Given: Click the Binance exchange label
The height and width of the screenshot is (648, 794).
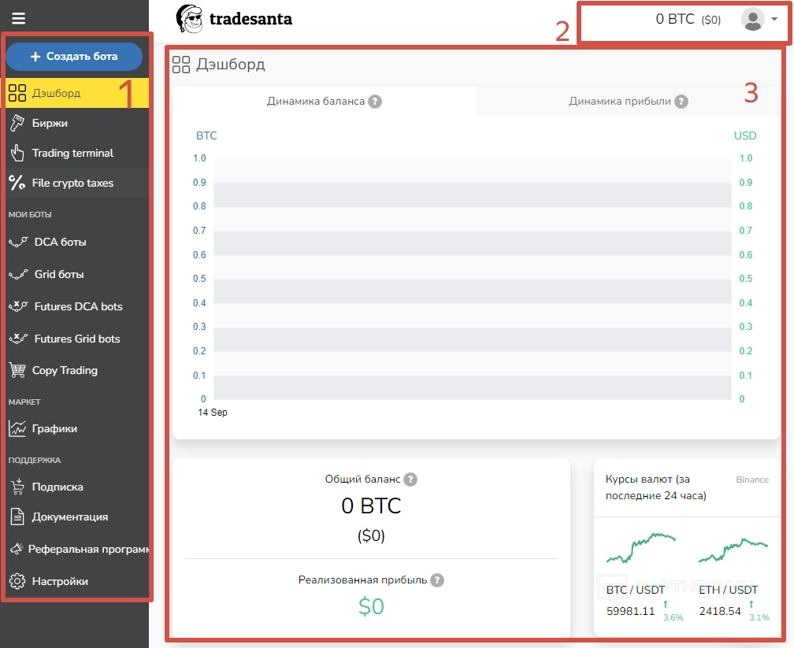Looking at the screenshot, I should click(x=752, y=480).
